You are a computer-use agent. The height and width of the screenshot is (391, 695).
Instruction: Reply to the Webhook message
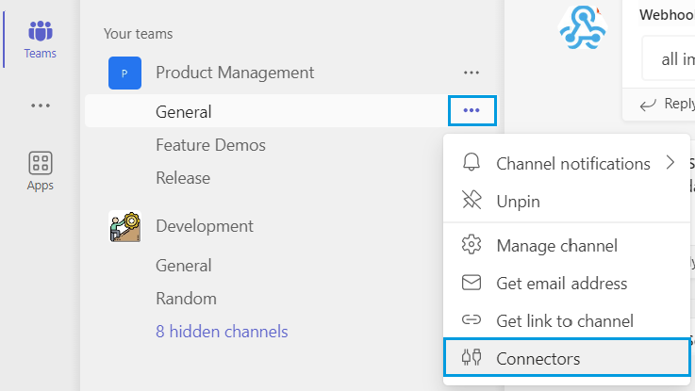pos(667,104)
